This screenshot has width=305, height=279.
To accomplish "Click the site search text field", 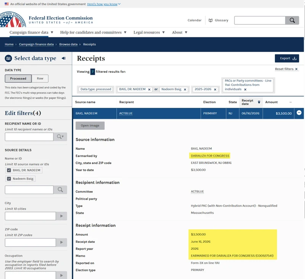I will point(260,20).
